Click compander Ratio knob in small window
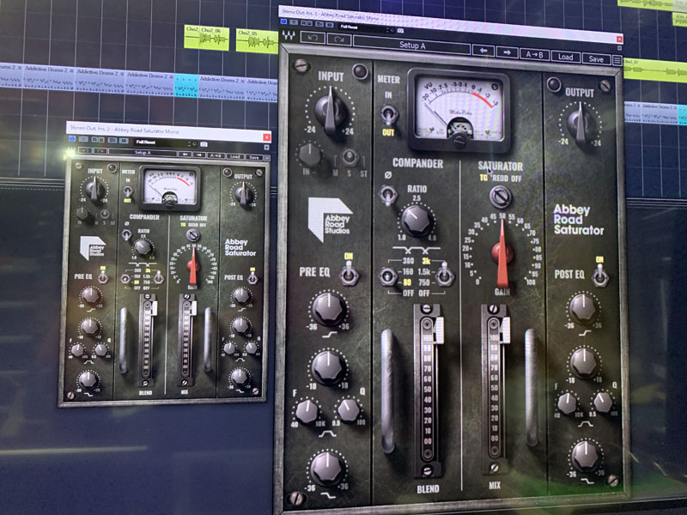This screenshot has width=687, height=515. 143,247
